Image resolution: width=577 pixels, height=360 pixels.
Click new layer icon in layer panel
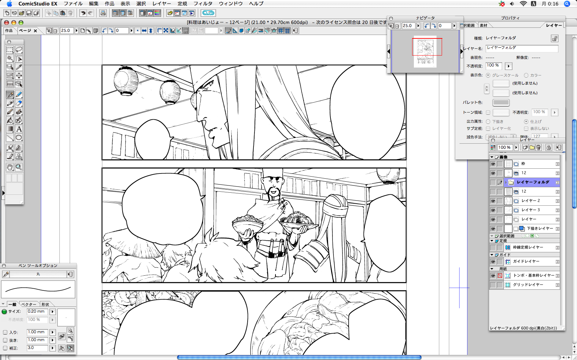525,147
